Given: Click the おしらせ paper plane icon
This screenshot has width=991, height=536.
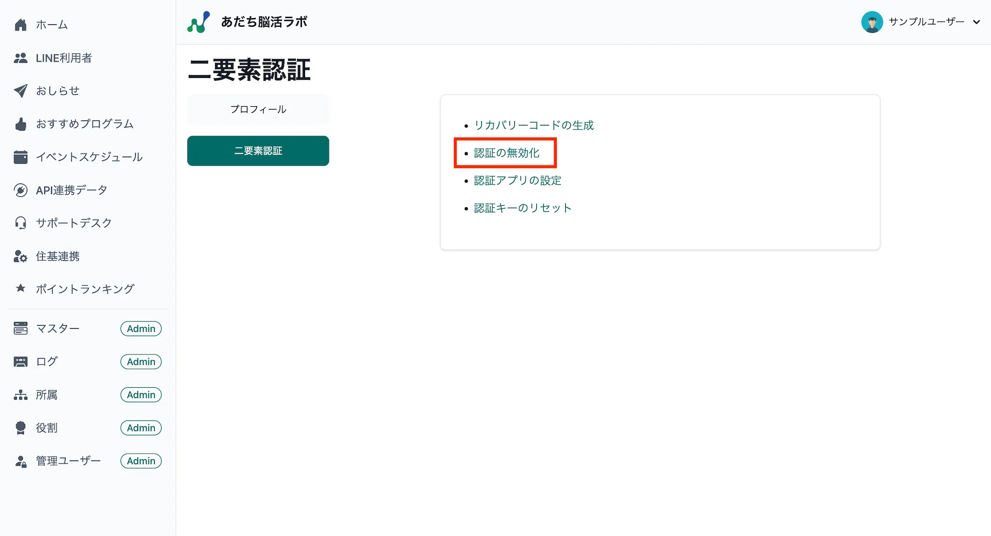Looking at the screenshot, I should point(20,91).
